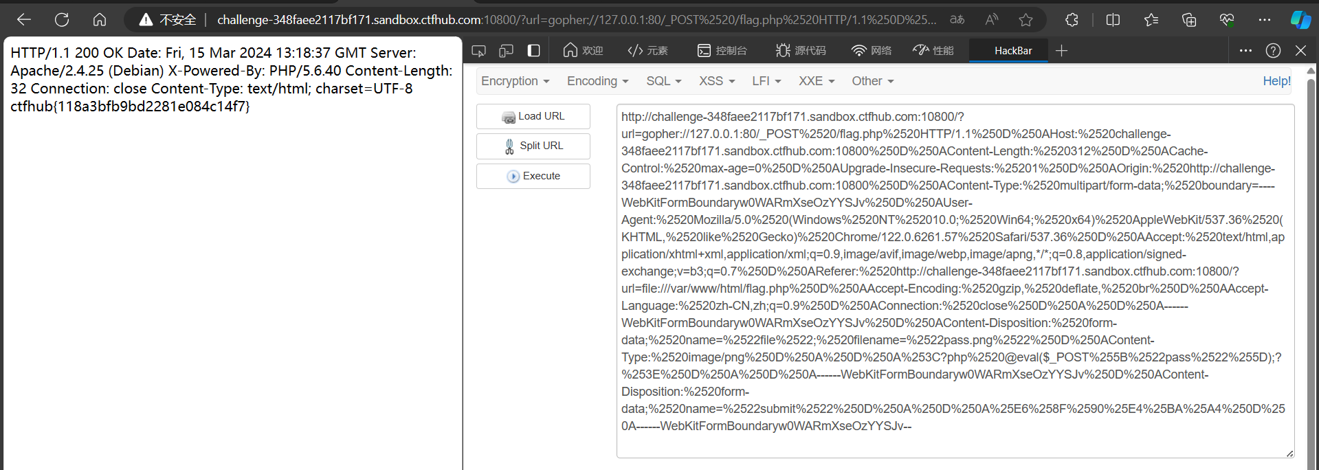The height and width of the screenshot is (470, 1319).
Task: Close the DevTools panel
Action: pos(1300,51)
